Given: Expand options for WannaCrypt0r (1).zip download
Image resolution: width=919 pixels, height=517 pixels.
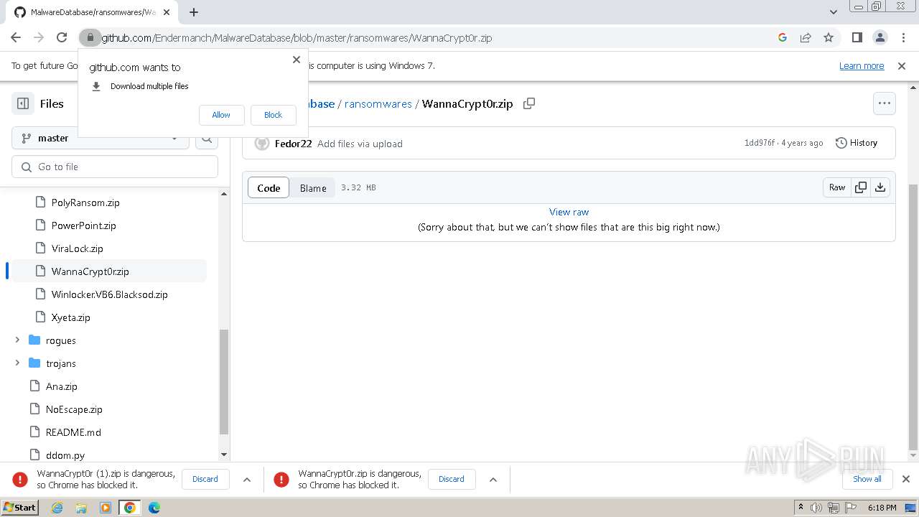Looking at the screenshot, I should (x=247, y=479).
